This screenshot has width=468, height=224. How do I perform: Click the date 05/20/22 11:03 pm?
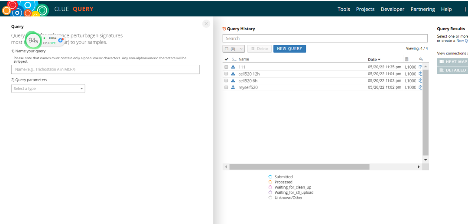coord(384,80)
